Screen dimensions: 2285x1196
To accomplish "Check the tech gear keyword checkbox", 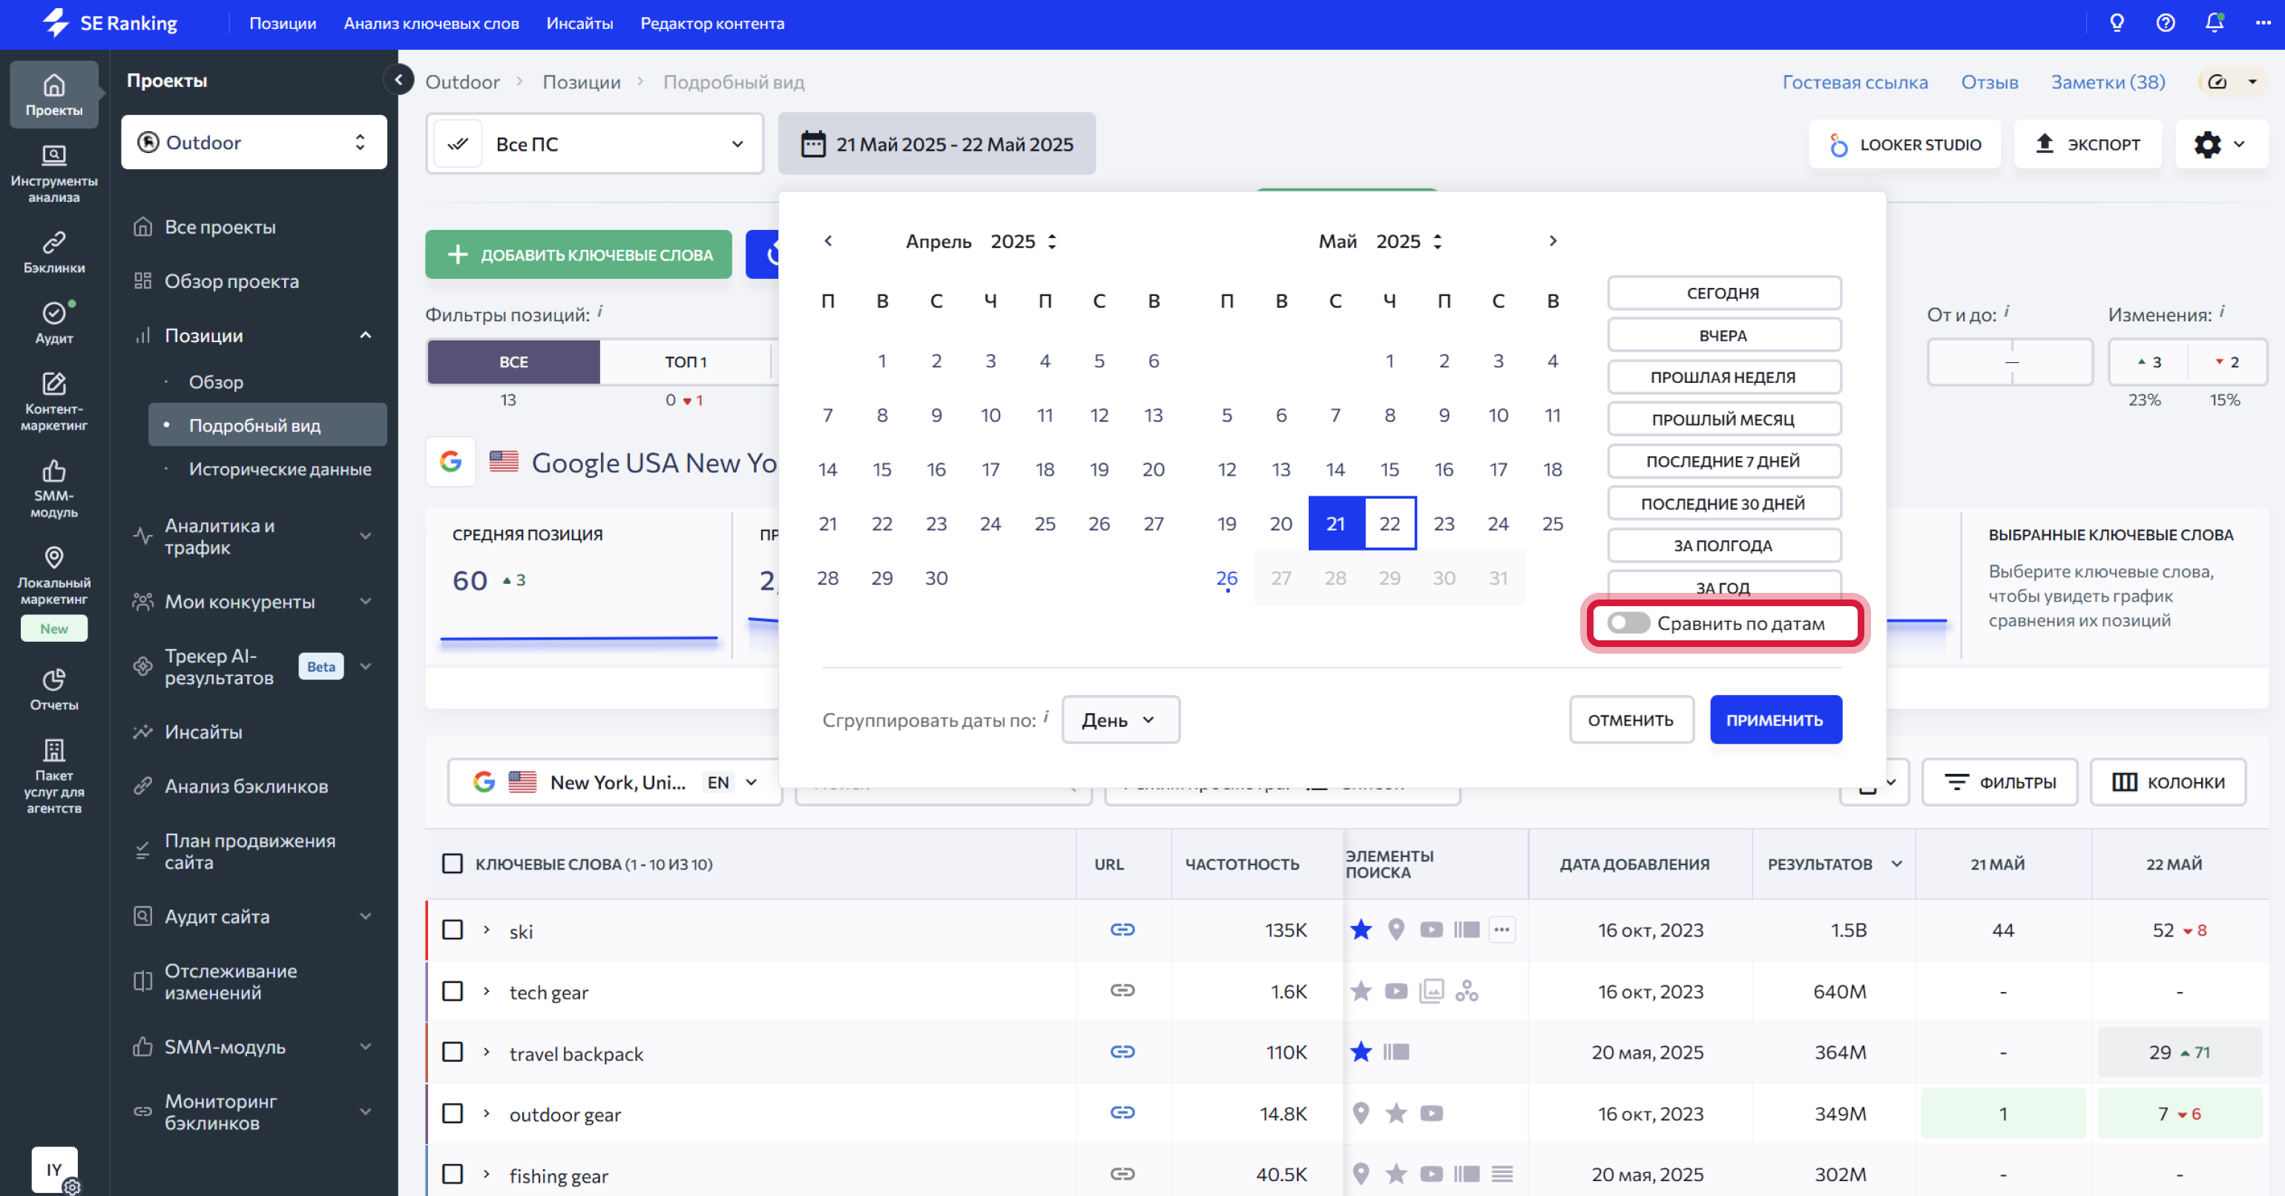I will click(x=453, y=991).
